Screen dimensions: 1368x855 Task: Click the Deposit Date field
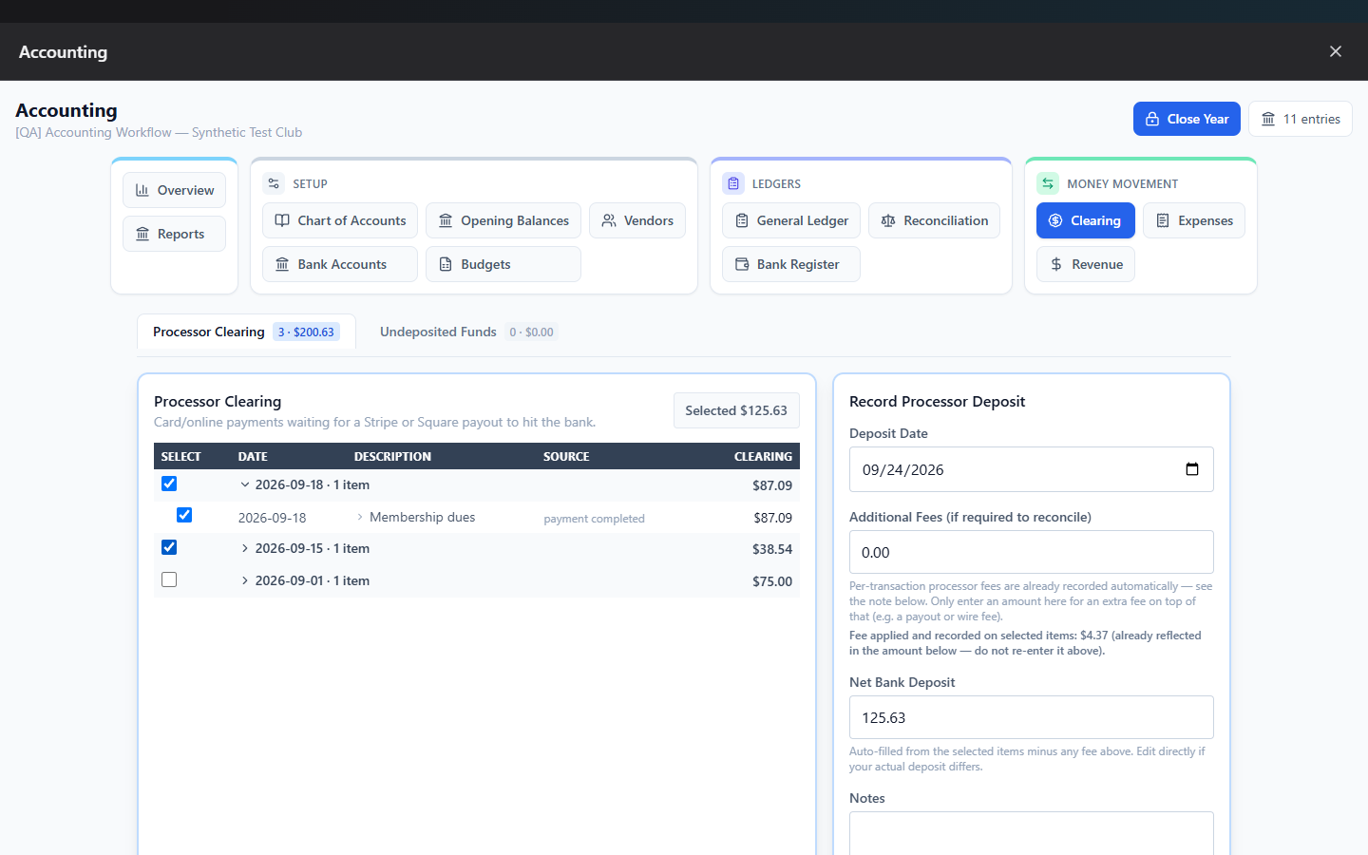(1032, 469)
